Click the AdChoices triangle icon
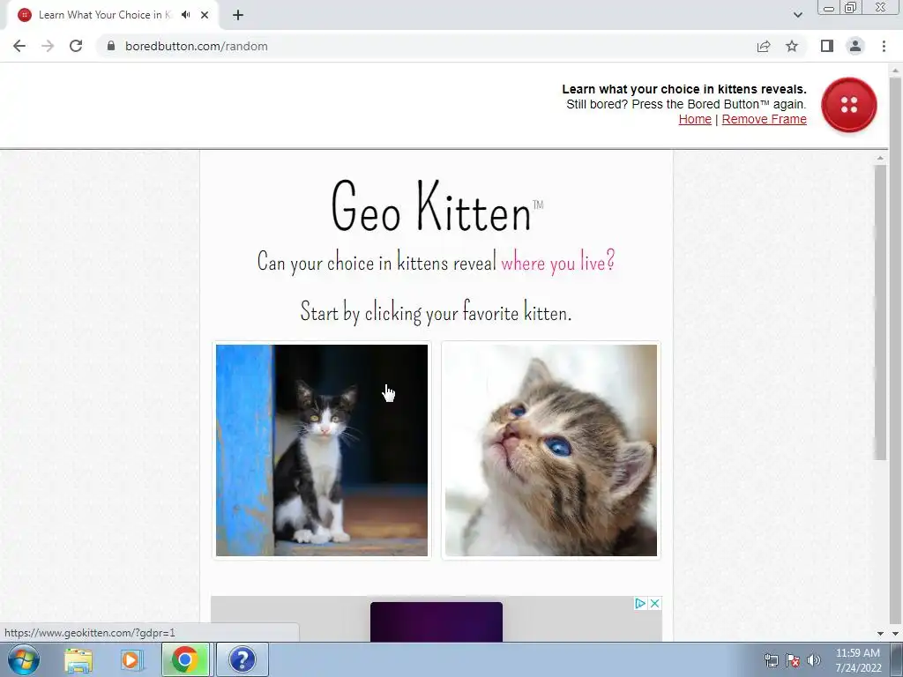This screenshot has height=677, width=903. [640, 603]
